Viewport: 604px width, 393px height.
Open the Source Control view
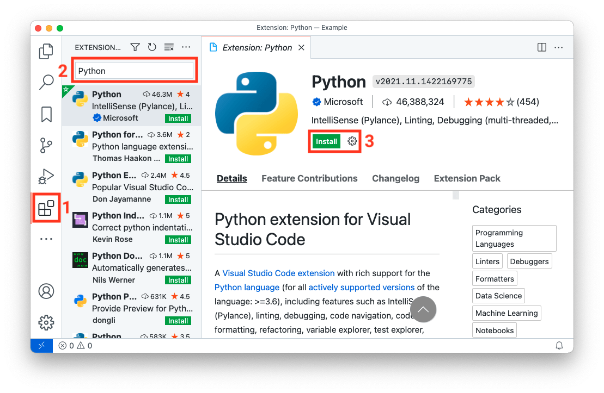click(x=46, y=145)
